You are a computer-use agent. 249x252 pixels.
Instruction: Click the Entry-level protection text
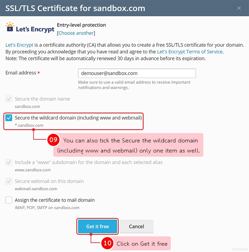tap(82, 25)
